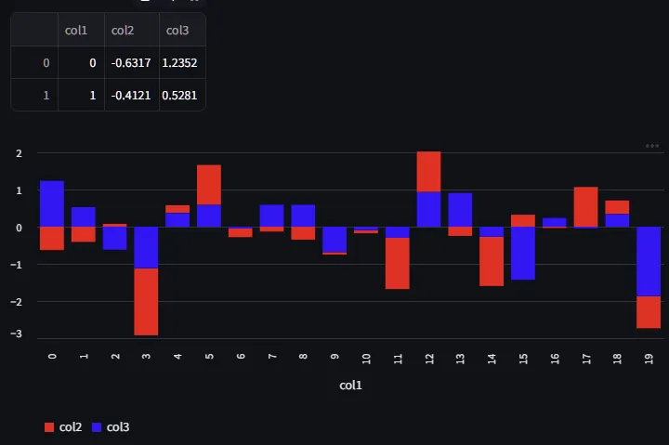Image resolution: width=669 pixels, height=445 pixels.
Task: Click the y-axis tick label −1
Action: tap(16, 265)
